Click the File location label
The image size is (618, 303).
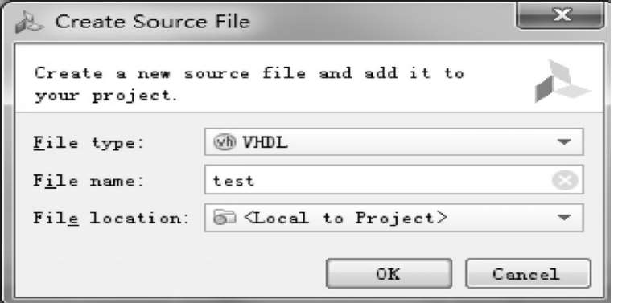[x=111, y=218]
